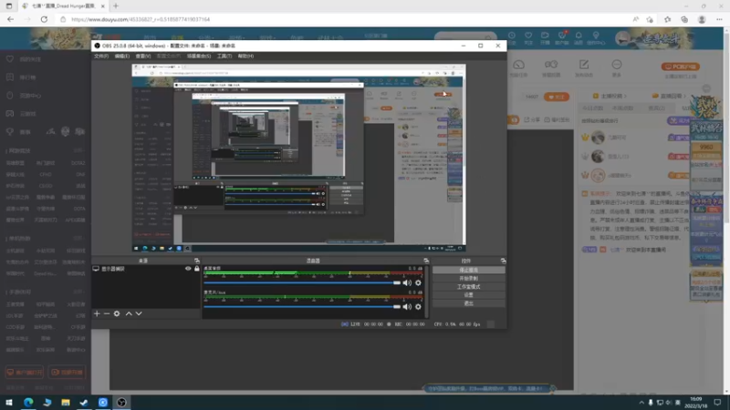This screenshot has height=410, width=730.
Task: Click the taskbar clock
Action: pos(696,402)
